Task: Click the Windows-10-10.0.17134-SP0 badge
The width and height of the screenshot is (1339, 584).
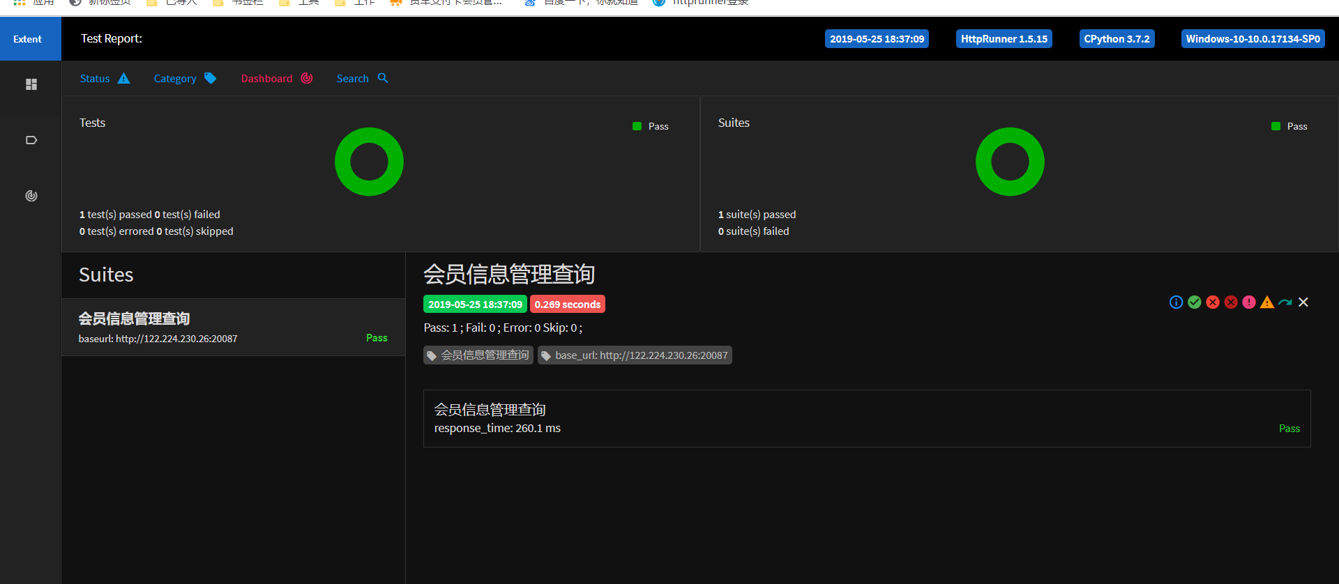Action: click(x=1253, y=39)
